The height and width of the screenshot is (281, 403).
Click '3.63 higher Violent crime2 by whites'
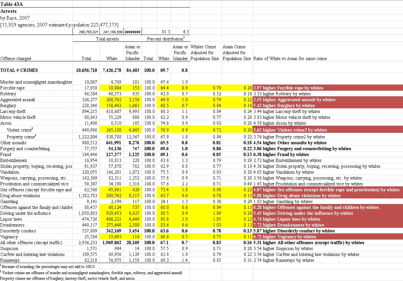pos(290,130)
